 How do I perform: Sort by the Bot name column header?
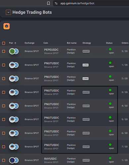coord(72,43)
